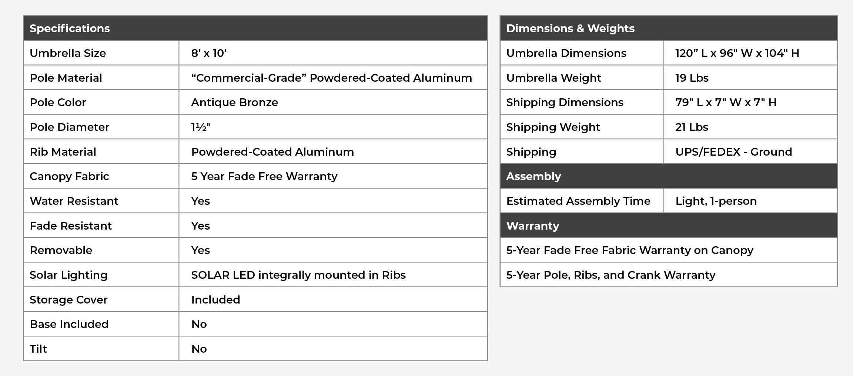Select the Umbrella Dimensions value text
The height and width of the screenshot is (376, 853).
click(737, 53)
